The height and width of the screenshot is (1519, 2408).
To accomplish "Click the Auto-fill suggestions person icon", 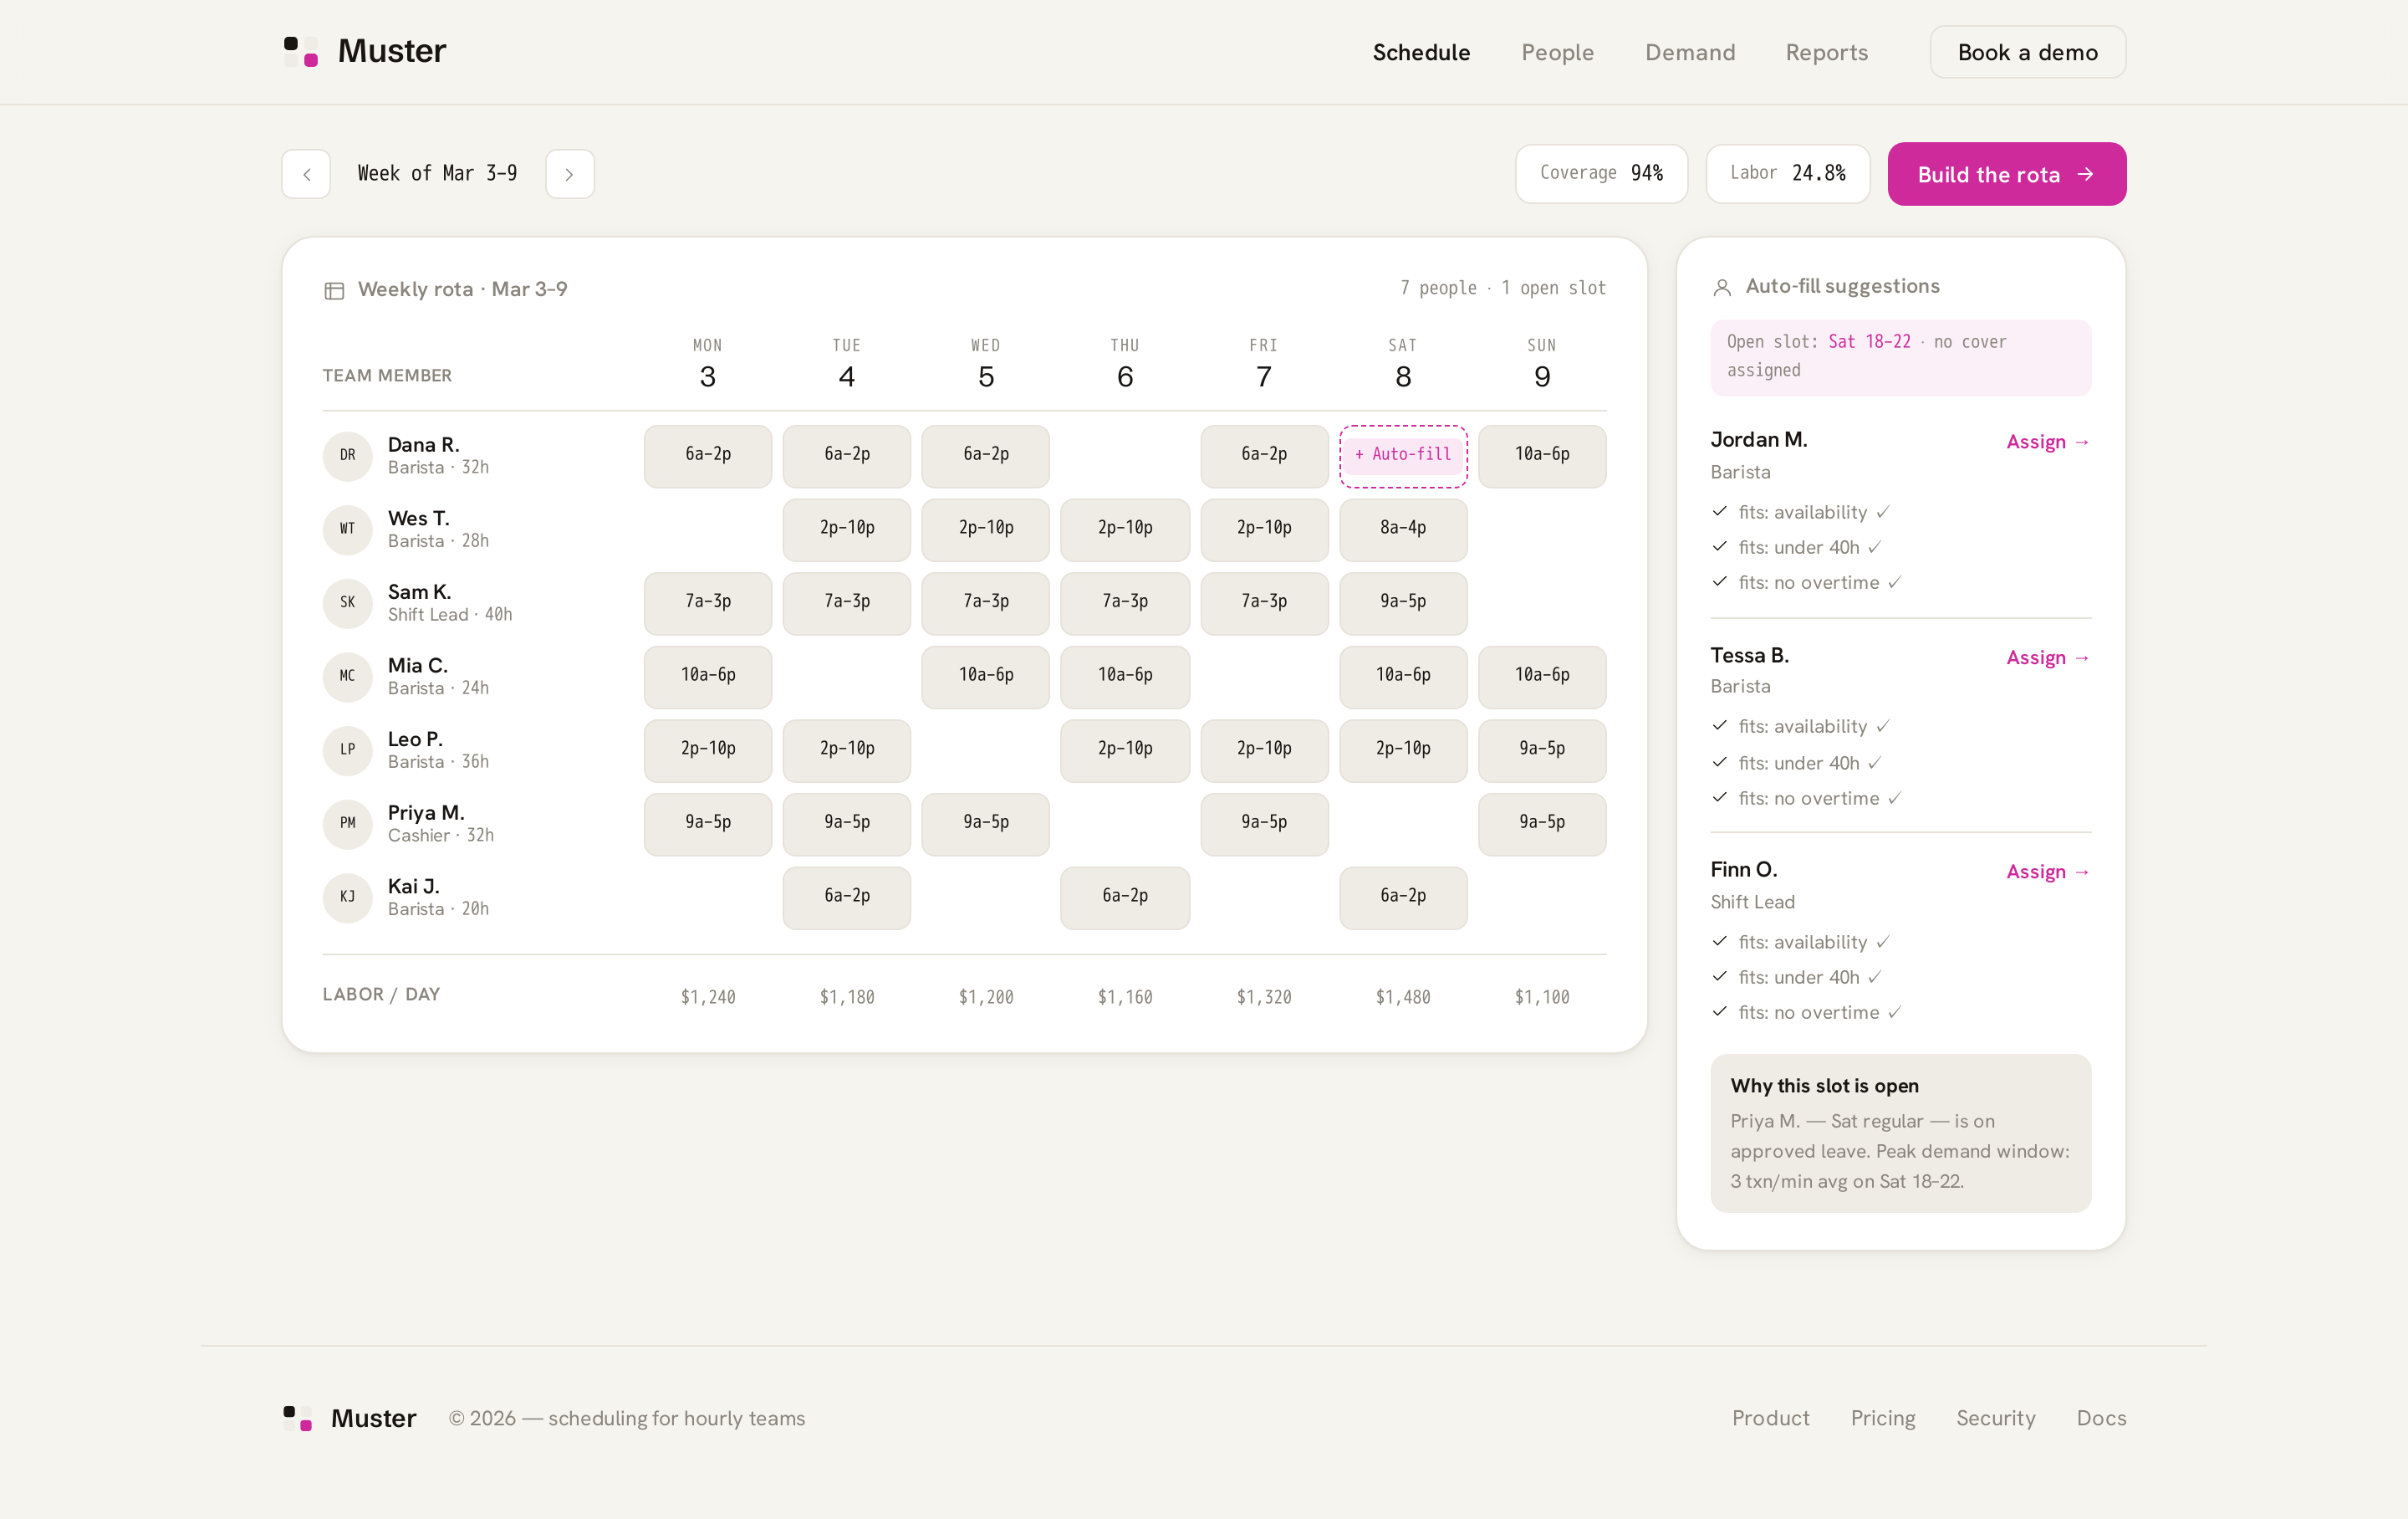I will click(x=1722, y=287).
